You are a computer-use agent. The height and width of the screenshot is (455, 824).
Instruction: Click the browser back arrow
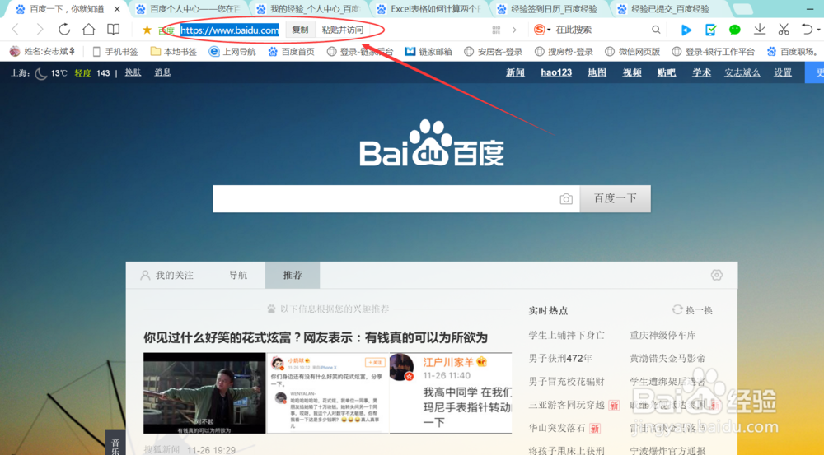[15, 30]
